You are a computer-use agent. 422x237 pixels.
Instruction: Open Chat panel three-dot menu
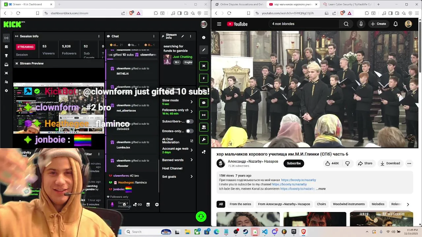pos(154,36)
